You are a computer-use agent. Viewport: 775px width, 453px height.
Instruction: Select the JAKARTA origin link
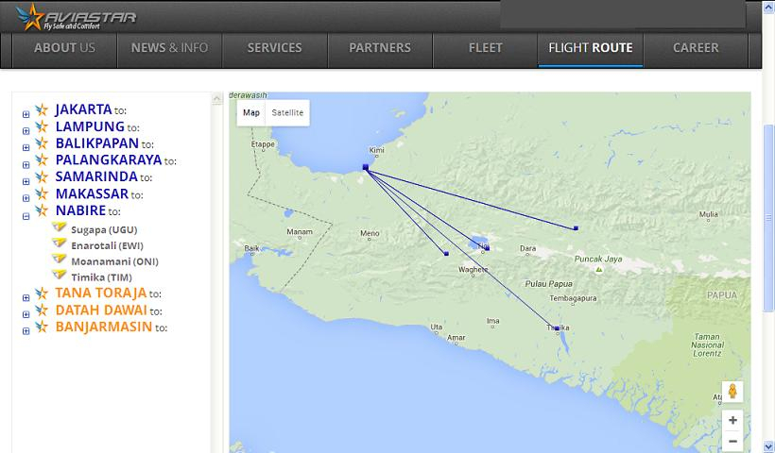pyautogui.click(x=83, y=109)
